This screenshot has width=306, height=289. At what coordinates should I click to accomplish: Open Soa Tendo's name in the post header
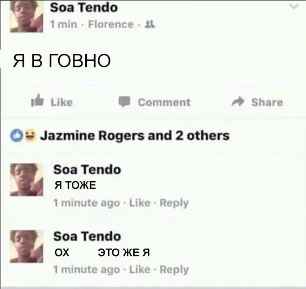84,8
